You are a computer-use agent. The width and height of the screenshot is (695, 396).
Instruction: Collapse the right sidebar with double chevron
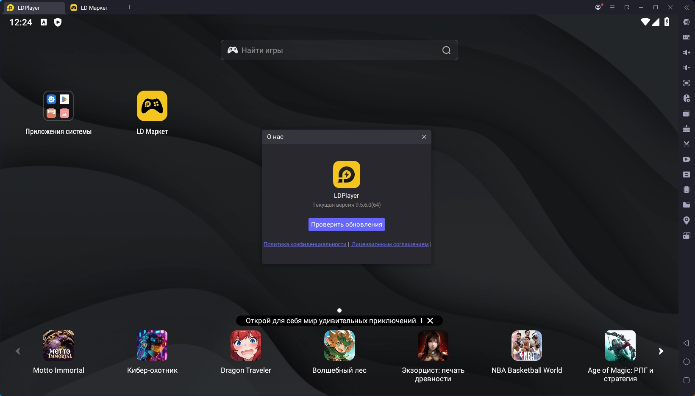tap(687, 8)
